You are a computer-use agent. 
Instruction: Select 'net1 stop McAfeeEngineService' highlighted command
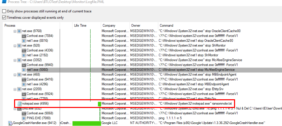pyautogui.click(x=196, y=70)
